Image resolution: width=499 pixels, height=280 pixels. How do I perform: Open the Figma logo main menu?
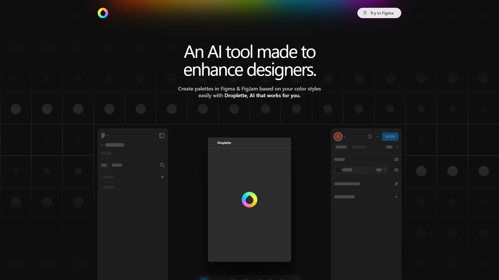click(103, 136)
